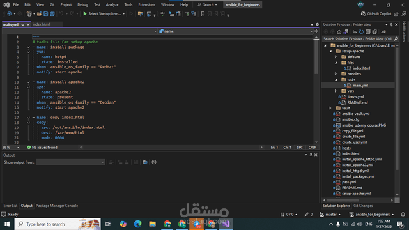Viewport: 409px width, 230px height.
Task: Toggle auto-hide pin on Solution Explorer
Action: (391, 24)
